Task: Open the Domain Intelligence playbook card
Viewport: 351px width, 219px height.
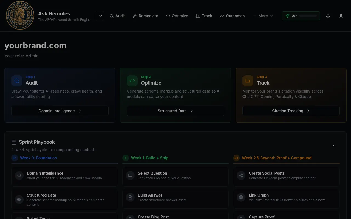Action: (64, 177)
